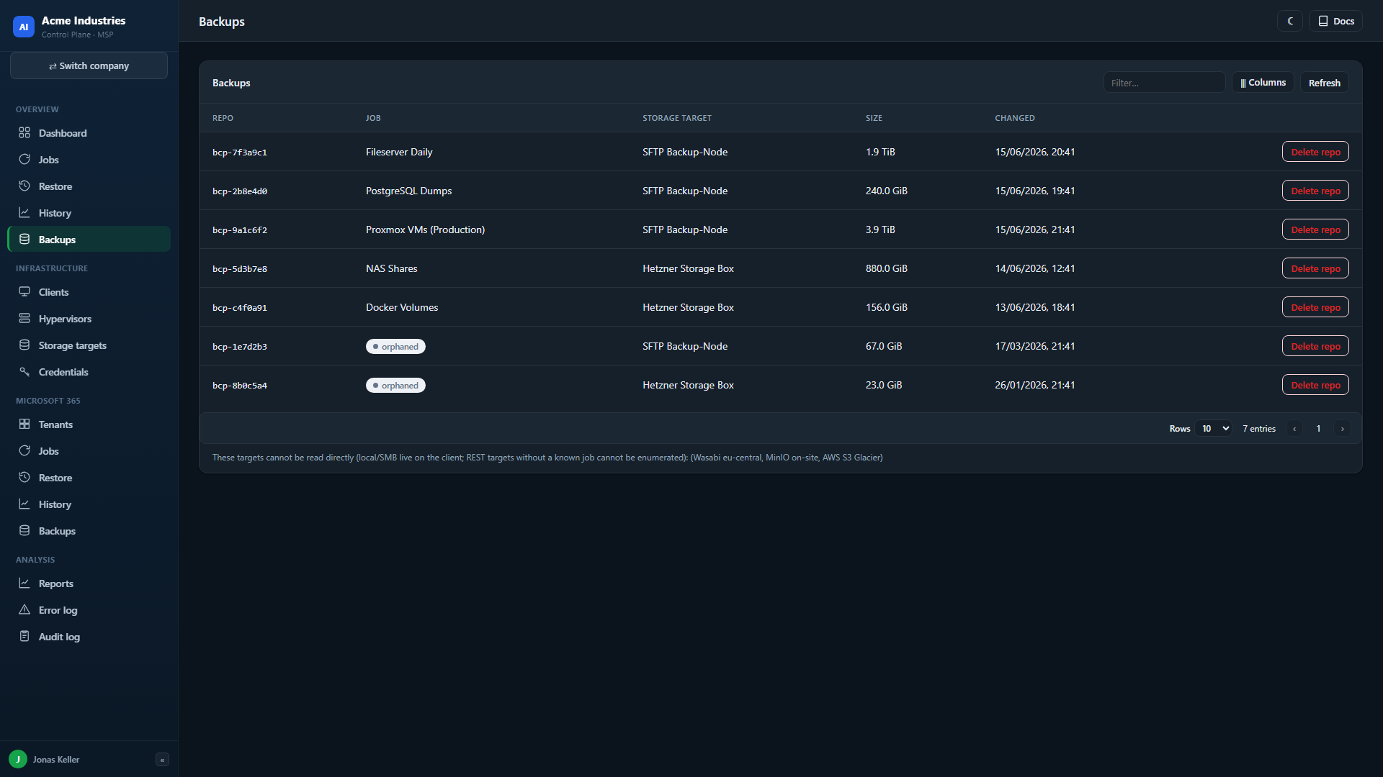Click the Overview Restore clock icon
The image size is (1383, 777).
point(24,186)
